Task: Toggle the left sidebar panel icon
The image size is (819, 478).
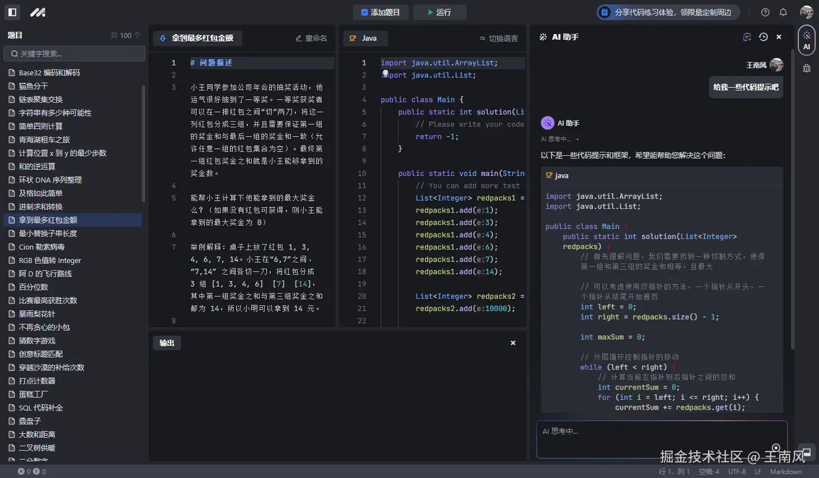Action: click(x=12, y=12)
